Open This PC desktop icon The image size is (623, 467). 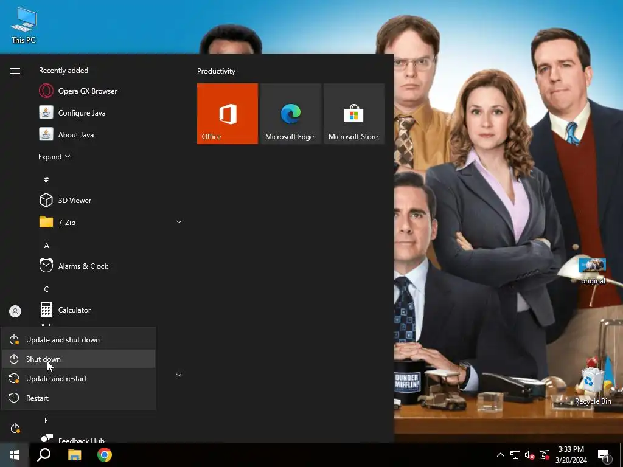pos(24,26)
